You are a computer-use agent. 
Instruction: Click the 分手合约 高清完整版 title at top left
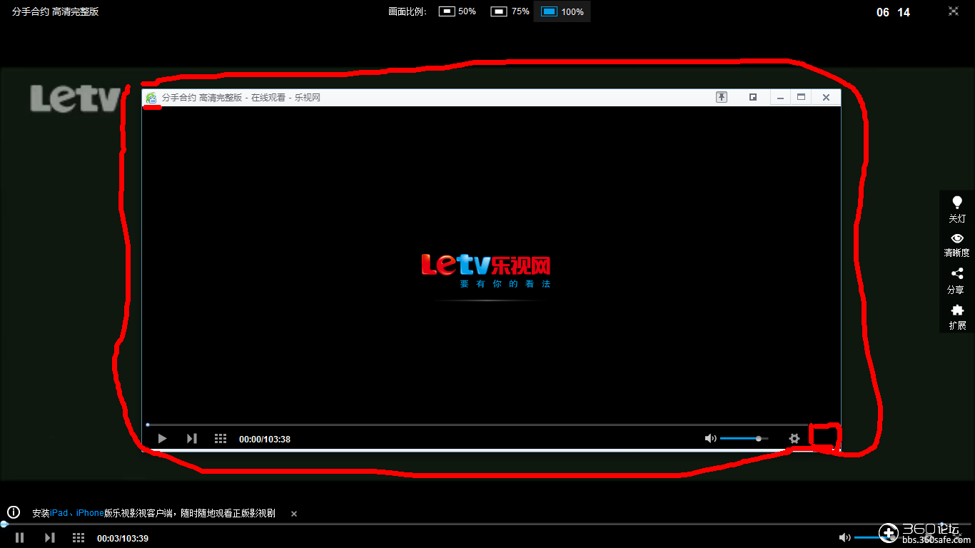56,12
